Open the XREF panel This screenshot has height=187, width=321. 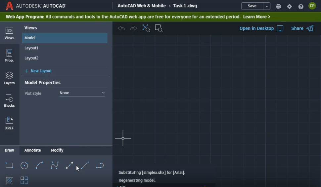[x=9, y=123]
